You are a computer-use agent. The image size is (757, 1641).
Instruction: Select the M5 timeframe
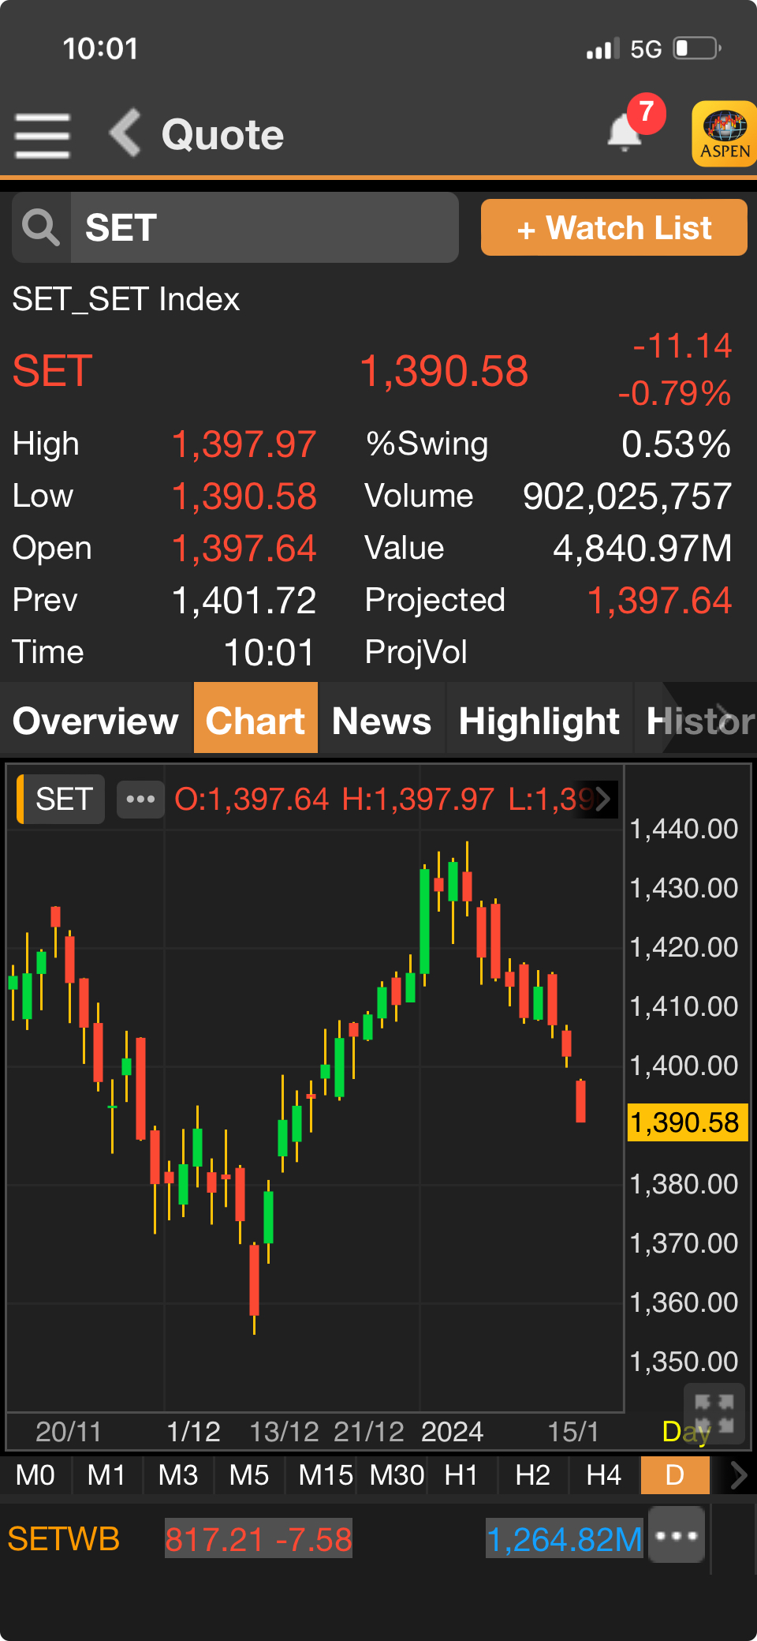tap(249, 1475)
